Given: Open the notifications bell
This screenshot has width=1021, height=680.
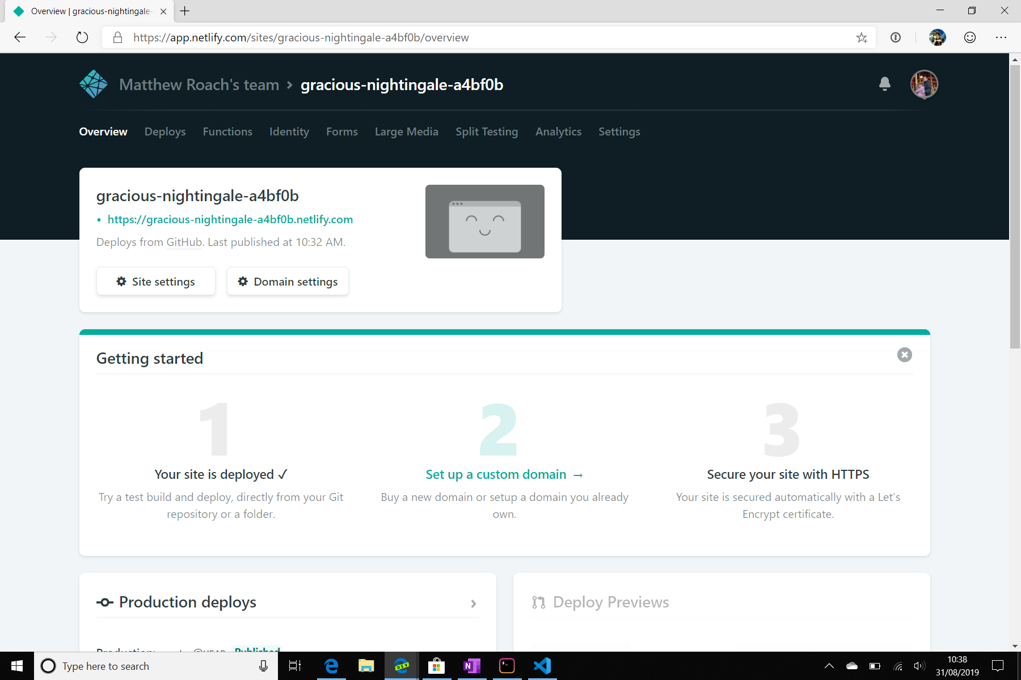Looking at the screenshot, I should [x=884, y=84].
